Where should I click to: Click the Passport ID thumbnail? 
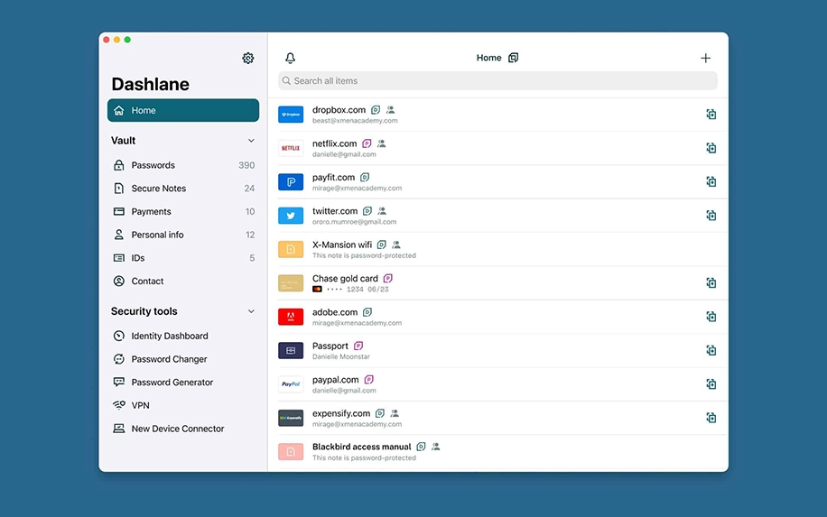tap(291, 350)
